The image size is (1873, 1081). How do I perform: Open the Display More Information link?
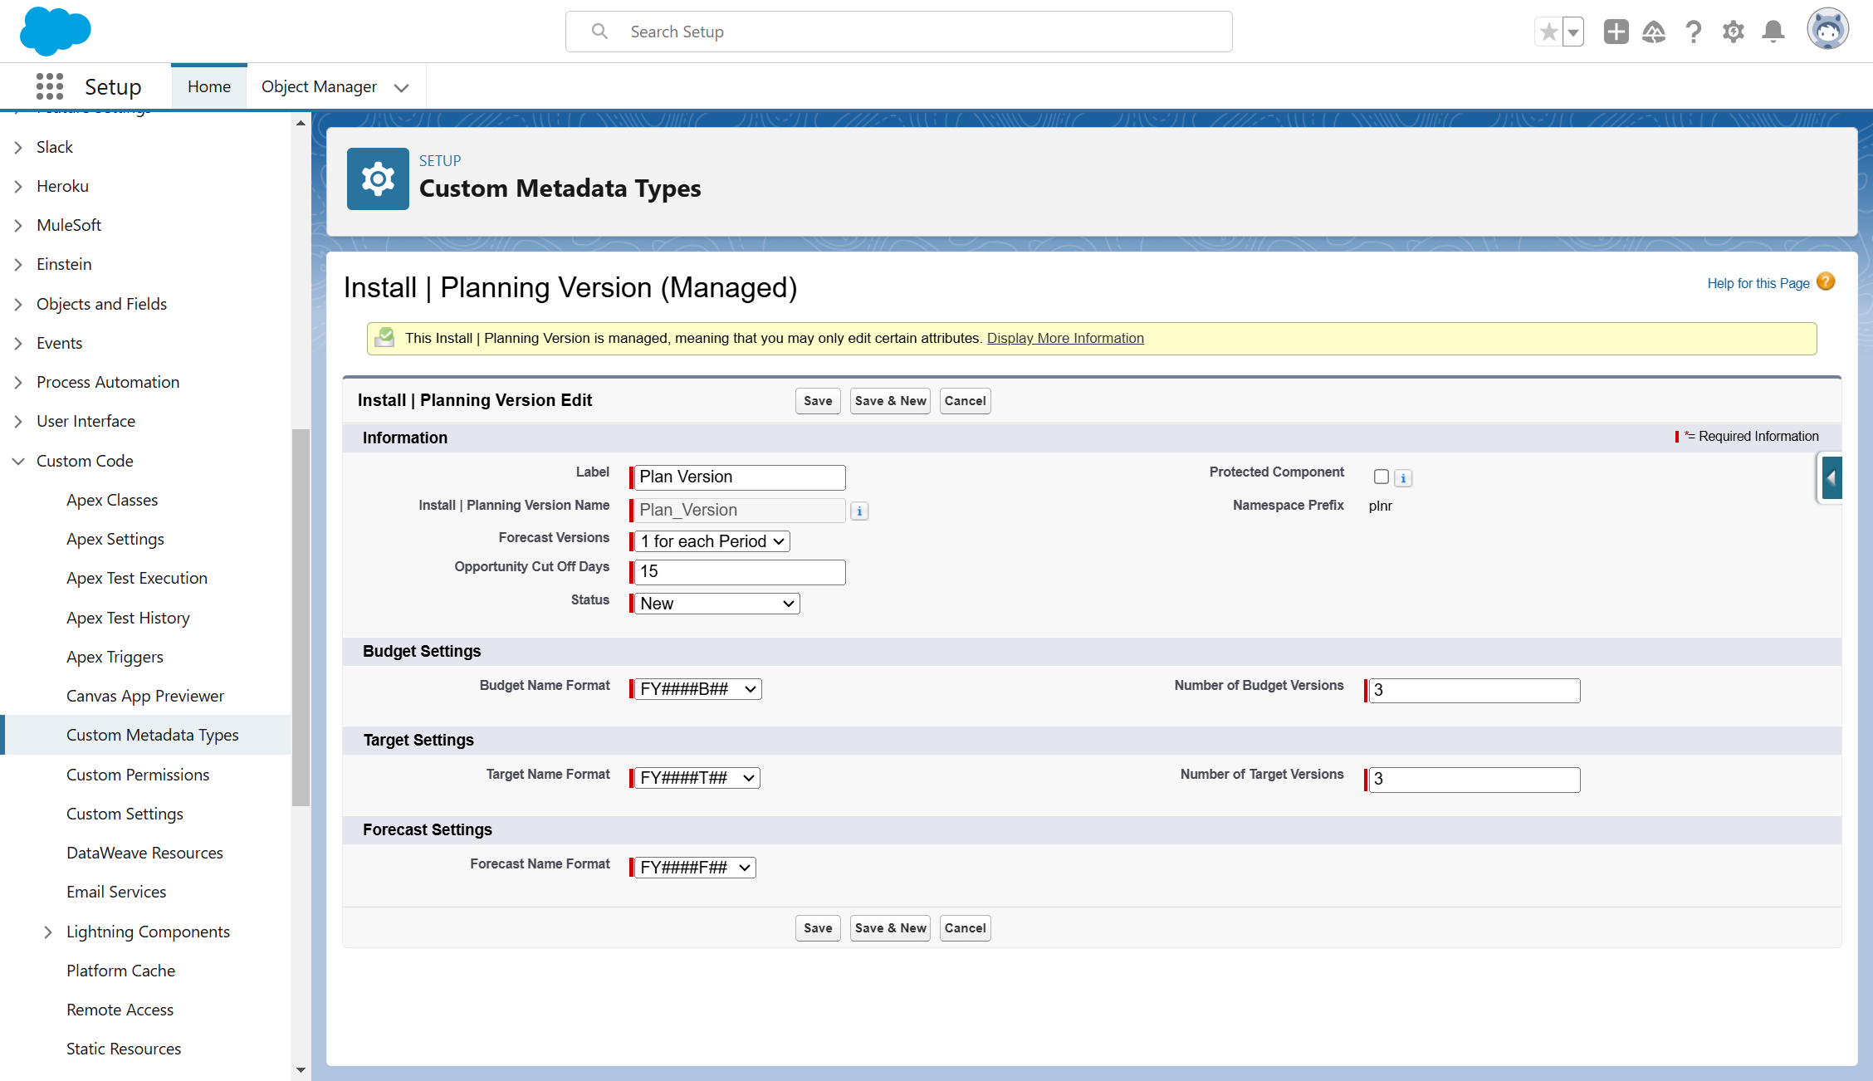(1065, 338)
